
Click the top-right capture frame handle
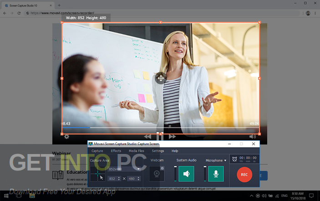259,22
